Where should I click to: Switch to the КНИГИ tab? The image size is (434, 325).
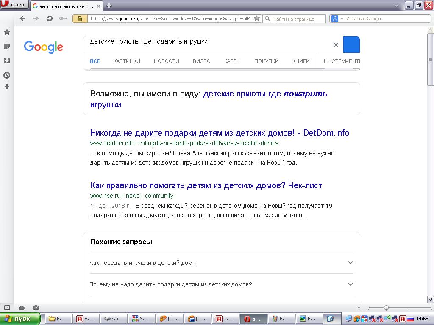pyautogui.click(x=301, y=61)
